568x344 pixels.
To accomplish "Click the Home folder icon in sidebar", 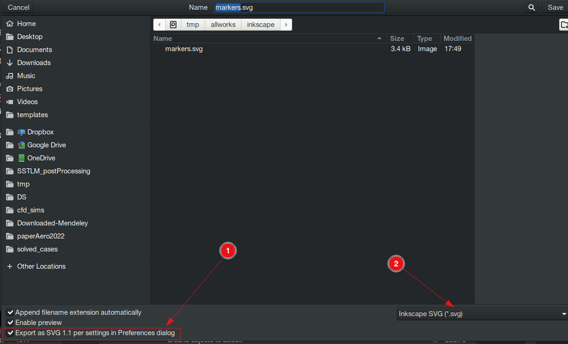I will 10,24.
